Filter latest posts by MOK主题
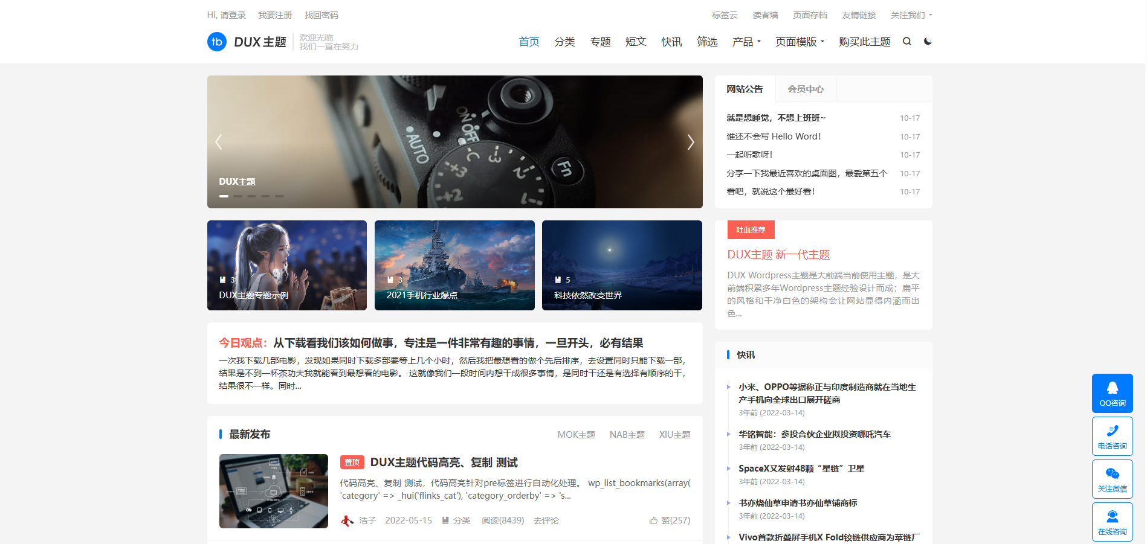Screen dimensions: 1147x544 pos(576,435)
